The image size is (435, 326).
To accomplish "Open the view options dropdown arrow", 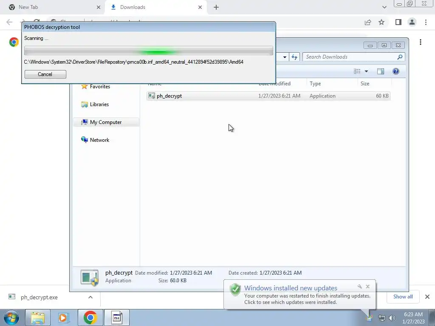I will point(366,71).
